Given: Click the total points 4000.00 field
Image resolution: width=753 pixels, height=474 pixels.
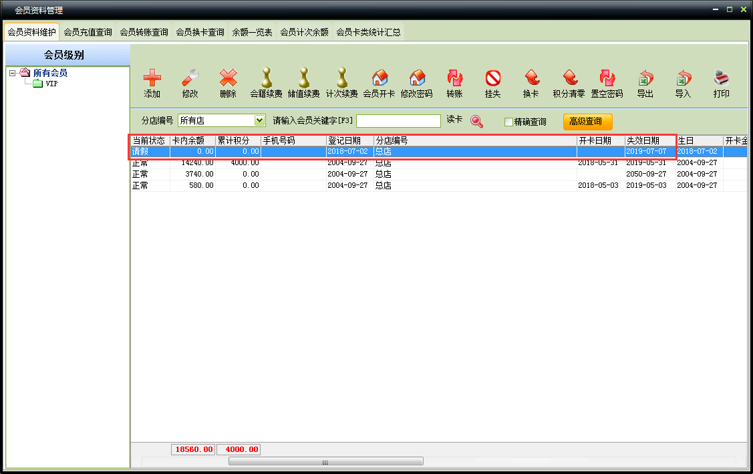Looking at the screenshot, I should (x=239, y=449).
